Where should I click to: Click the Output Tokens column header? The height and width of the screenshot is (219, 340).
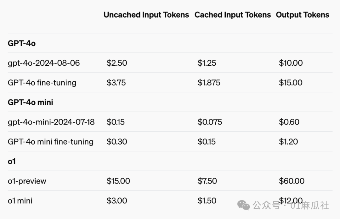point(302,15)
